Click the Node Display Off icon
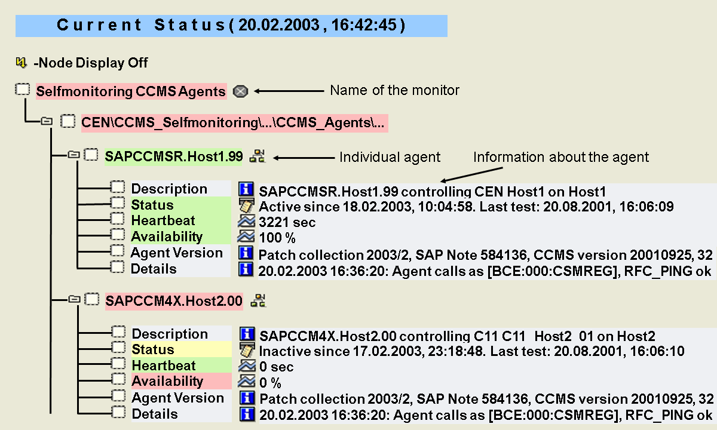717x430 pixels. coord(22,62)
